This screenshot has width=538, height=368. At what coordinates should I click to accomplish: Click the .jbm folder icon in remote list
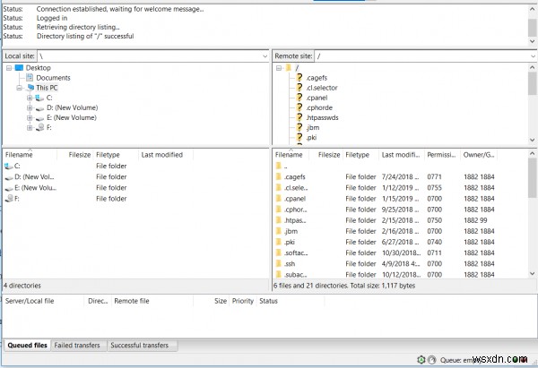coord(279,231)
